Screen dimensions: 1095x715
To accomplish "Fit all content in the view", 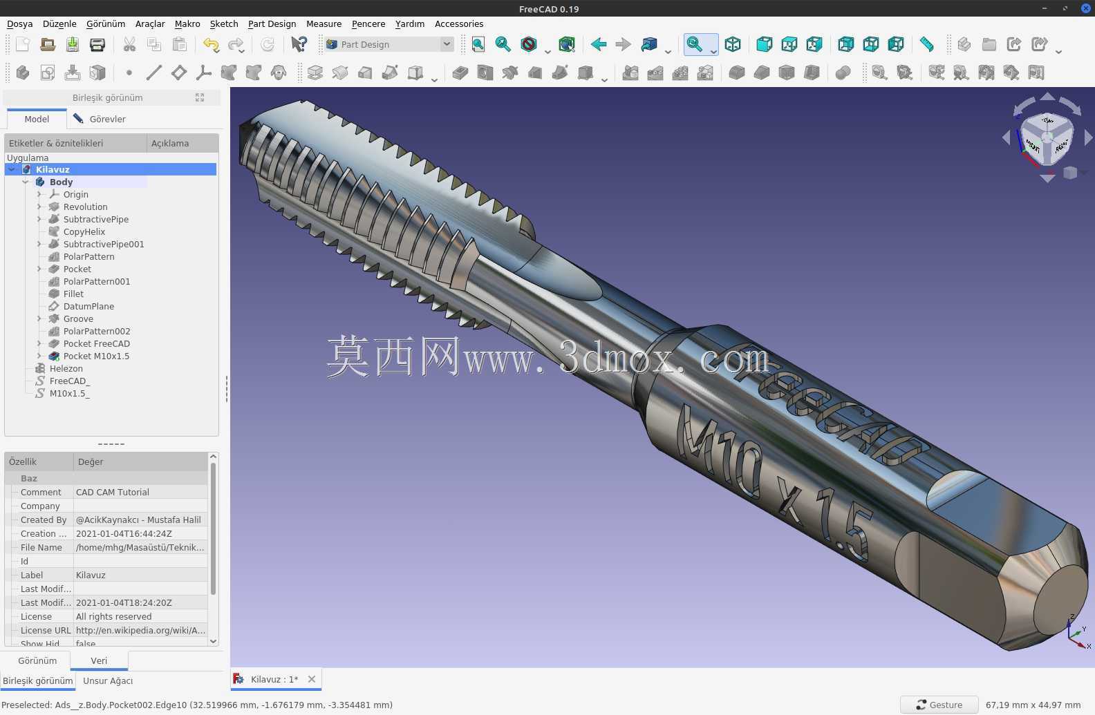I will point(478,44).
